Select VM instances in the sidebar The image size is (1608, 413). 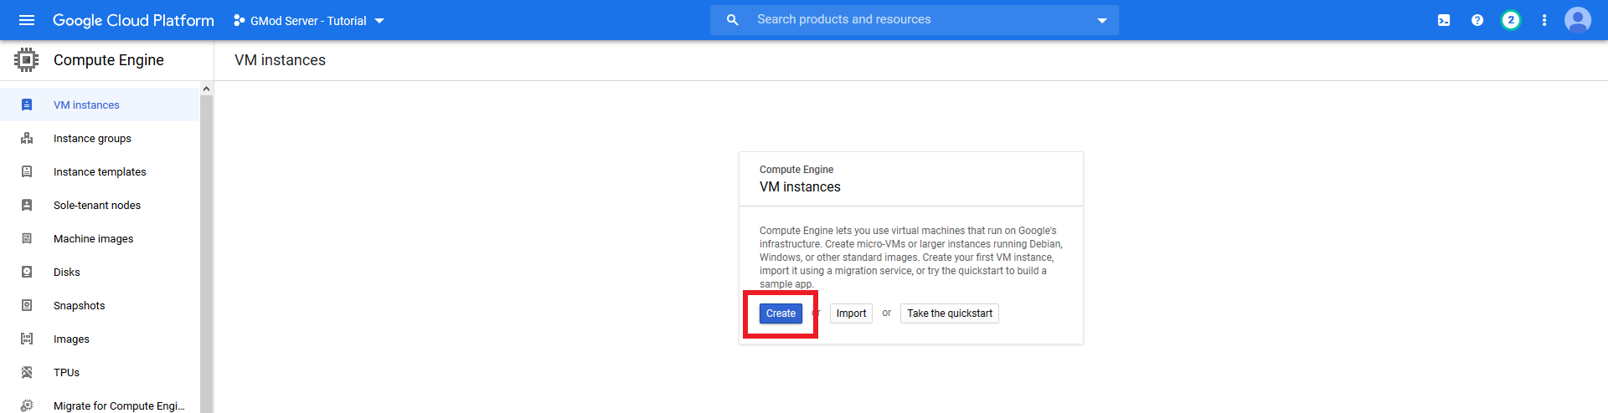[x=86, y=105]
